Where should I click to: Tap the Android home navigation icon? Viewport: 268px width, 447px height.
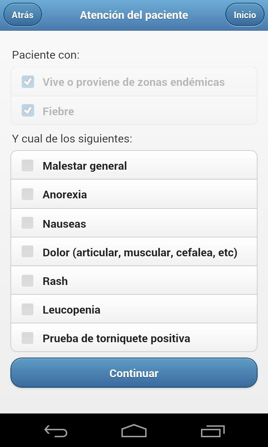pyautogui.click(x=134, y=431)
